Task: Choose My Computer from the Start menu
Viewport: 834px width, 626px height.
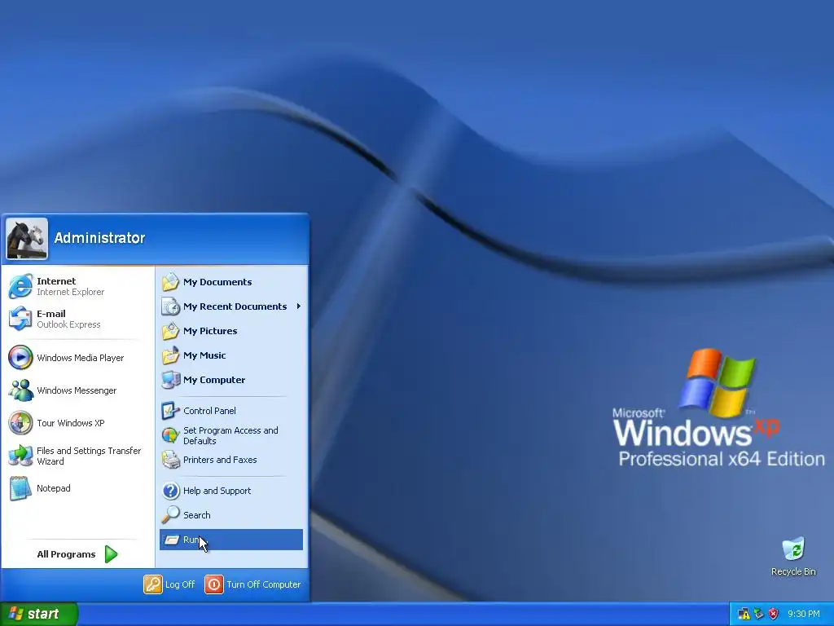Action: (231, 380)
